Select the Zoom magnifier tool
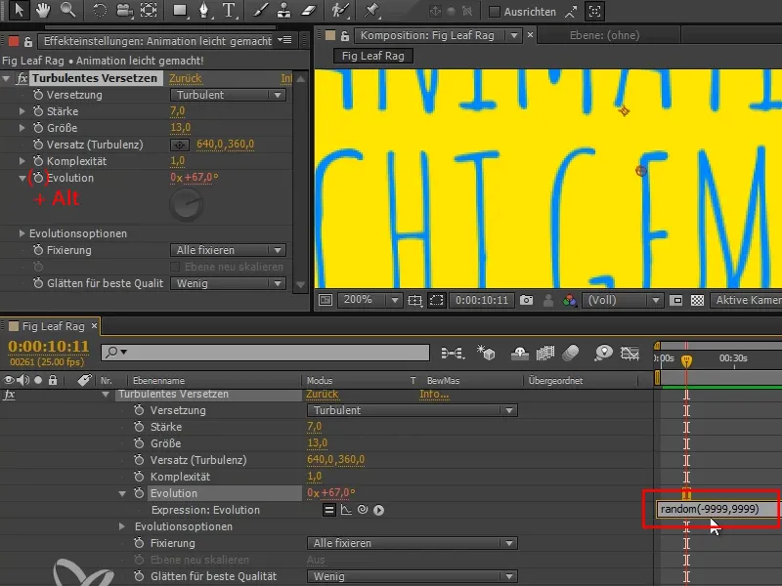Viewport: 782px width, 586px height. 67,10
